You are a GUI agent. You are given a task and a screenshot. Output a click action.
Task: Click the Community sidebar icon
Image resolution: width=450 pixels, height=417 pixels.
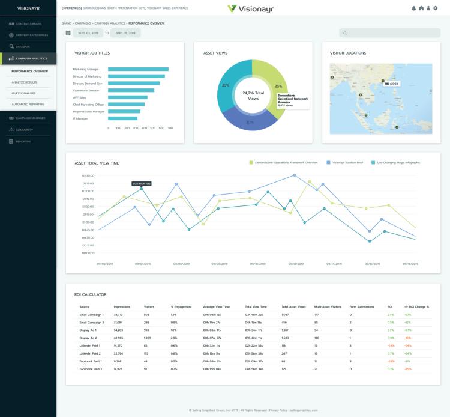pos(11,130)
